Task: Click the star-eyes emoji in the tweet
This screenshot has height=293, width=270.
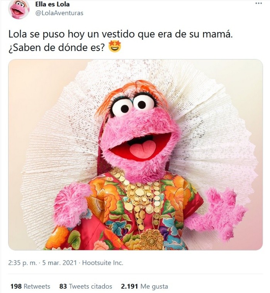Action: (x=115, y=47)
